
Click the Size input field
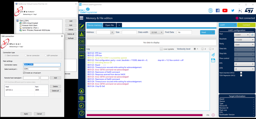click(x=129, y=32)
